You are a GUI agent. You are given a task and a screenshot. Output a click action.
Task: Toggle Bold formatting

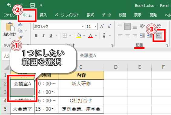36,35
